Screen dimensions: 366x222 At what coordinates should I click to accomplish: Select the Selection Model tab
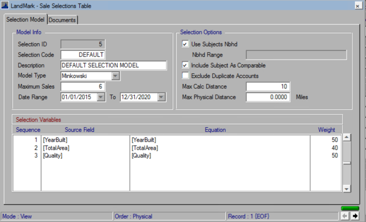(x=25, y=20)
